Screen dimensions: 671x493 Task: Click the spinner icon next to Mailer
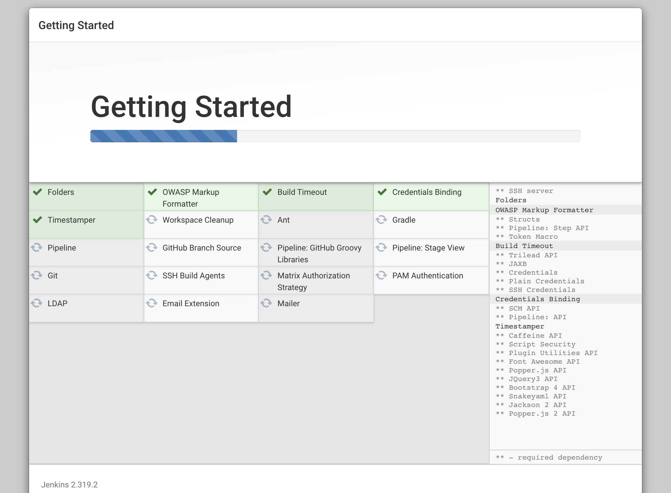click(x=266, y=303)
